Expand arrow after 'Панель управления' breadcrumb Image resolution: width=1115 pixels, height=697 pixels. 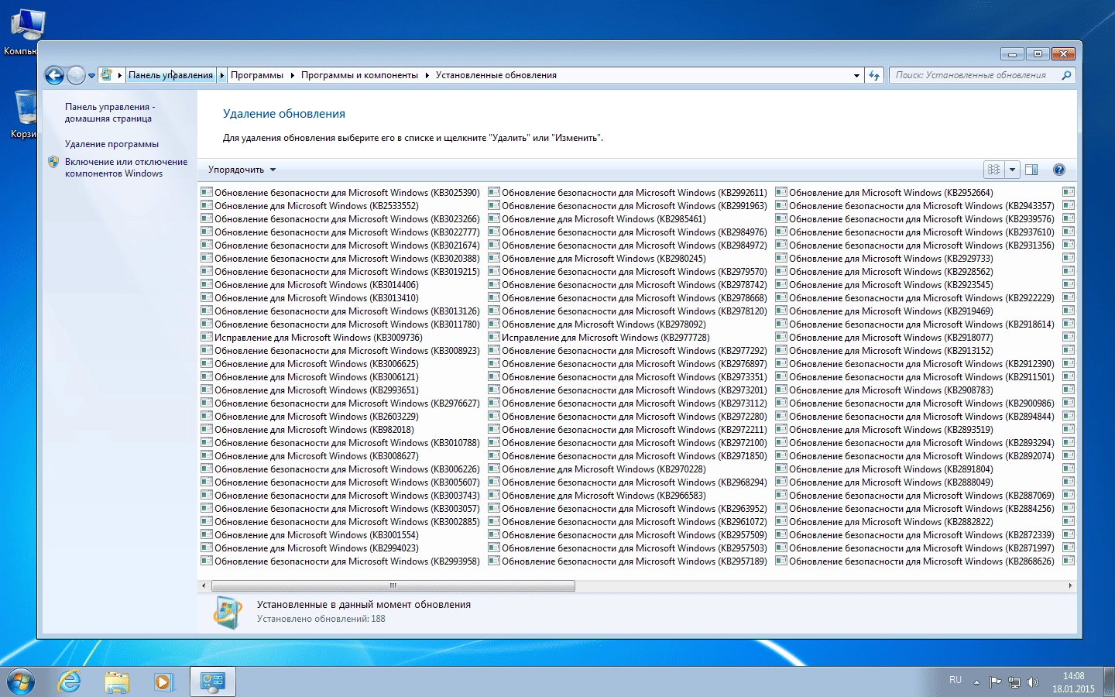pyautogui.click(x=222, y=75)
